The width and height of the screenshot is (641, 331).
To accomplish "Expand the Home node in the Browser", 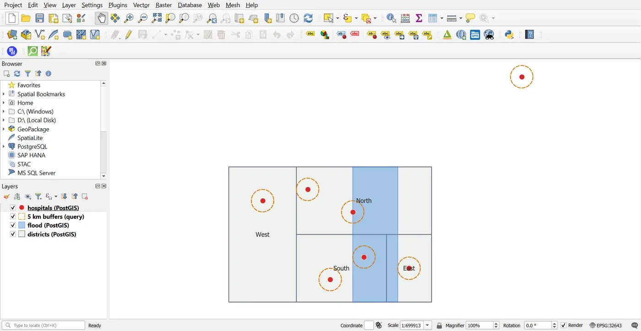I will [x=4, y=103].
